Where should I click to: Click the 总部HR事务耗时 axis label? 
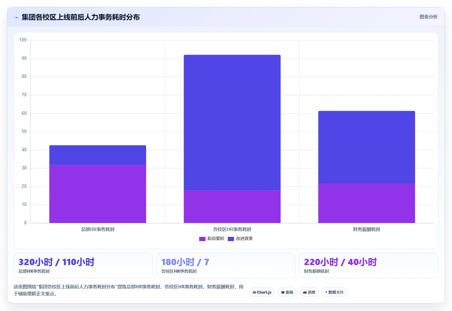point(98,230)
